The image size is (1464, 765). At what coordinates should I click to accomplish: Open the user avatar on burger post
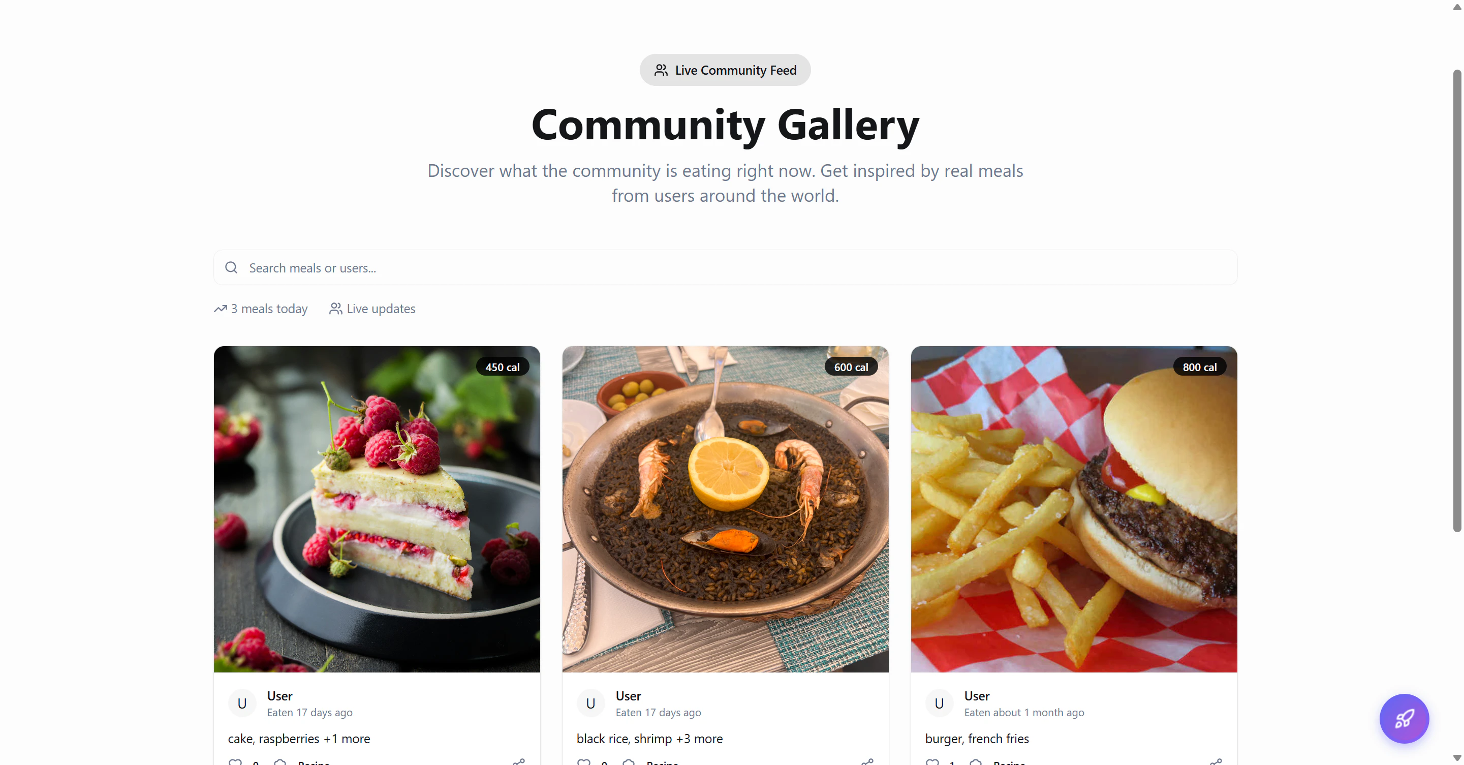940,703
